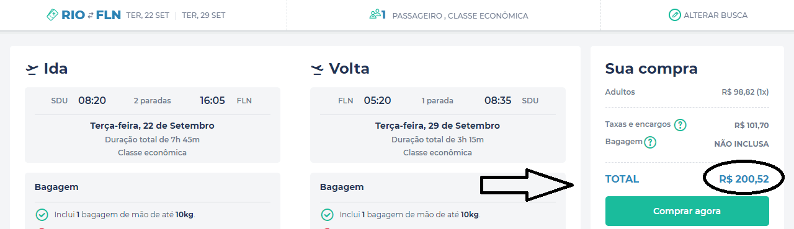Click the round-trip arrows between RIO and FLN

coord(90,15)
